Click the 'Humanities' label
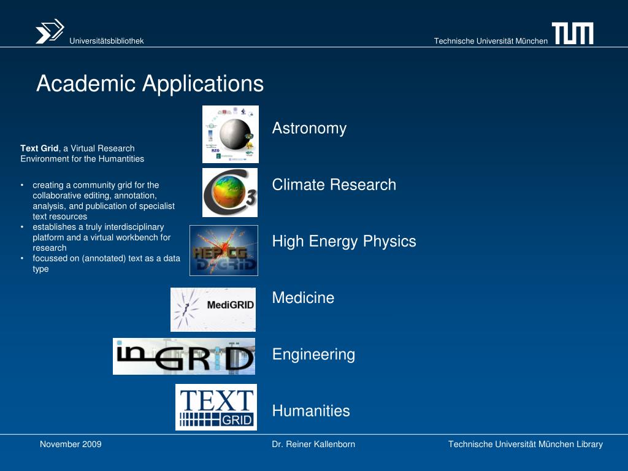This screenshot has height=471, width=628. [x=311, y=411]
